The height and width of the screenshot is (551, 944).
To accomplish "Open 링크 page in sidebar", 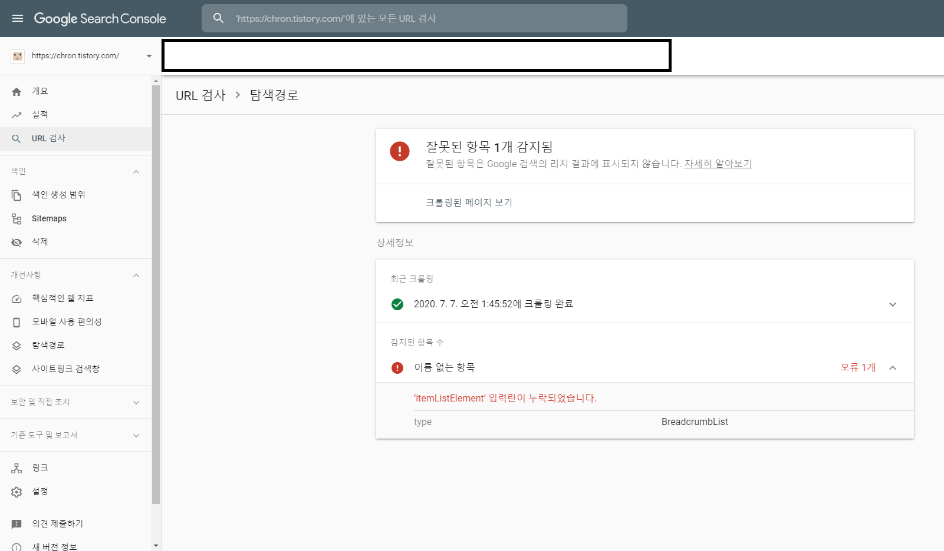I will point(75,468).
